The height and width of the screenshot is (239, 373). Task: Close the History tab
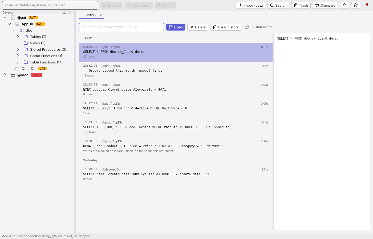(101, 15)
